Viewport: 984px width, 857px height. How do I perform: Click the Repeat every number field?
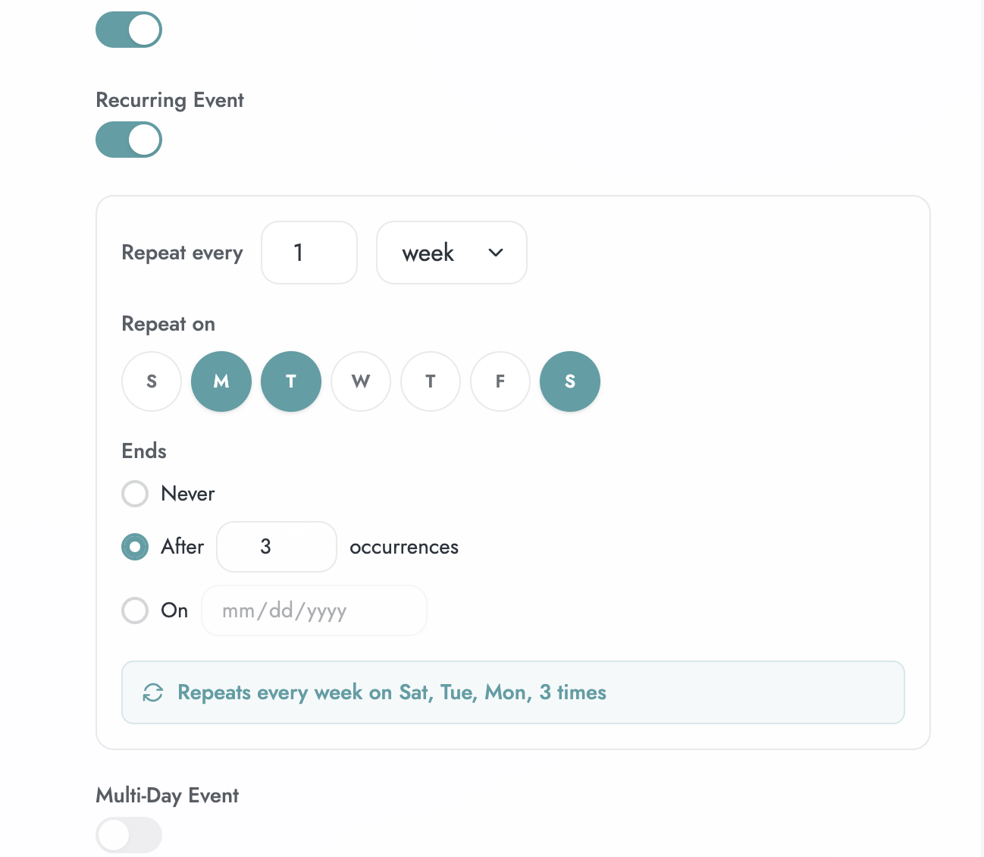309,253
